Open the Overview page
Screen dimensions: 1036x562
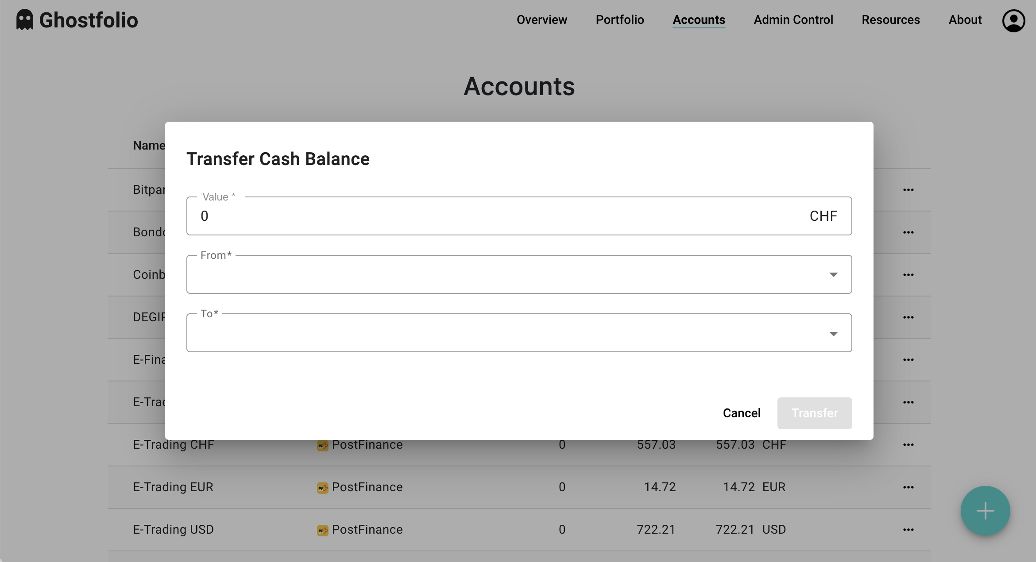point(541,19)
